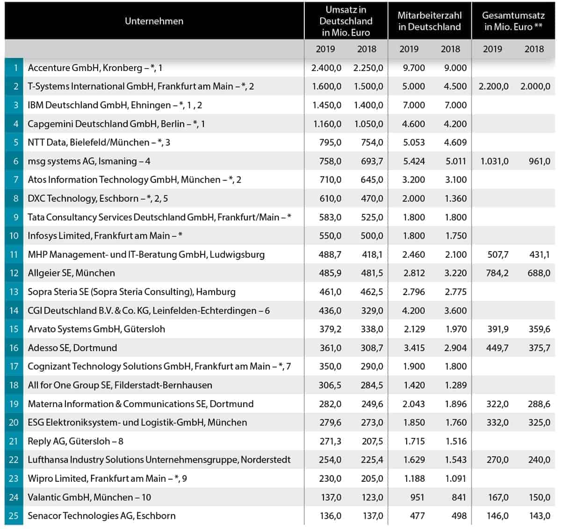Viewport: 561px width, 529px height.
Task: Select rank number 13 cell
Action: tap(14, 292)
